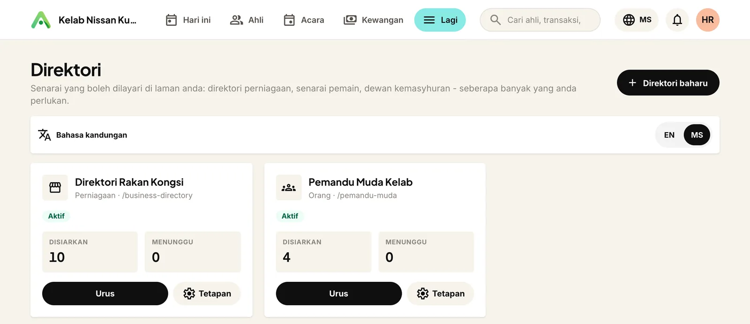Click Perniagaan · /business-directory path text

click(x=134, y=196)
